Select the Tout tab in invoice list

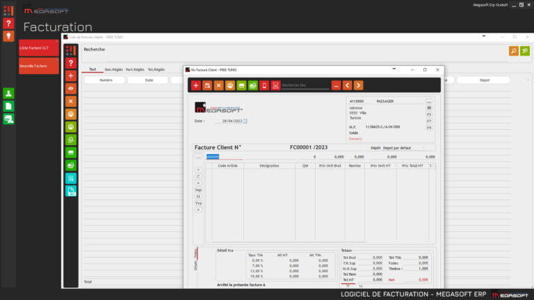[92, 69]
